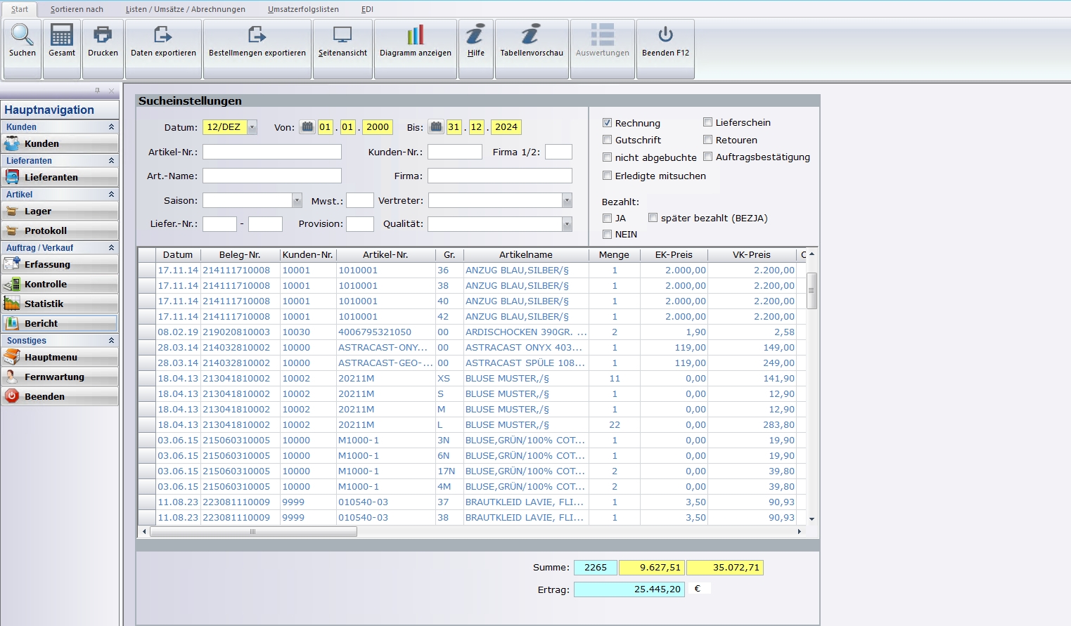Switch to Umsatzerfolgslisten tab
This screenshot has height=626, width=1071.
pyautogui.click(x=303, y=9)
